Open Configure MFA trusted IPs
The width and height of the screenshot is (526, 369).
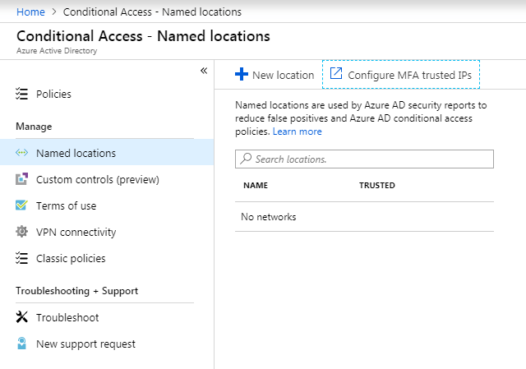401,75
